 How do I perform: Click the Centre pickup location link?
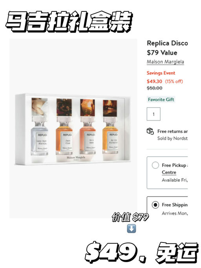(169, 172)
